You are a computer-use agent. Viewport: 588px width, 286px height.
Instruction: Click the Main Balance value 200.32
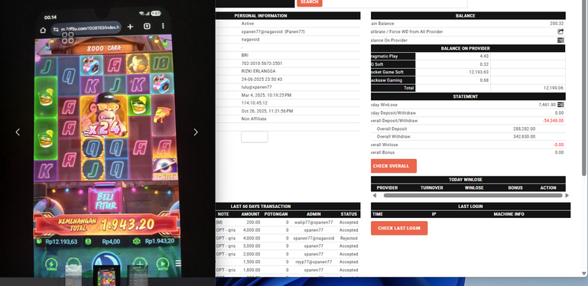pyautogui.click(x=557, y=24)
